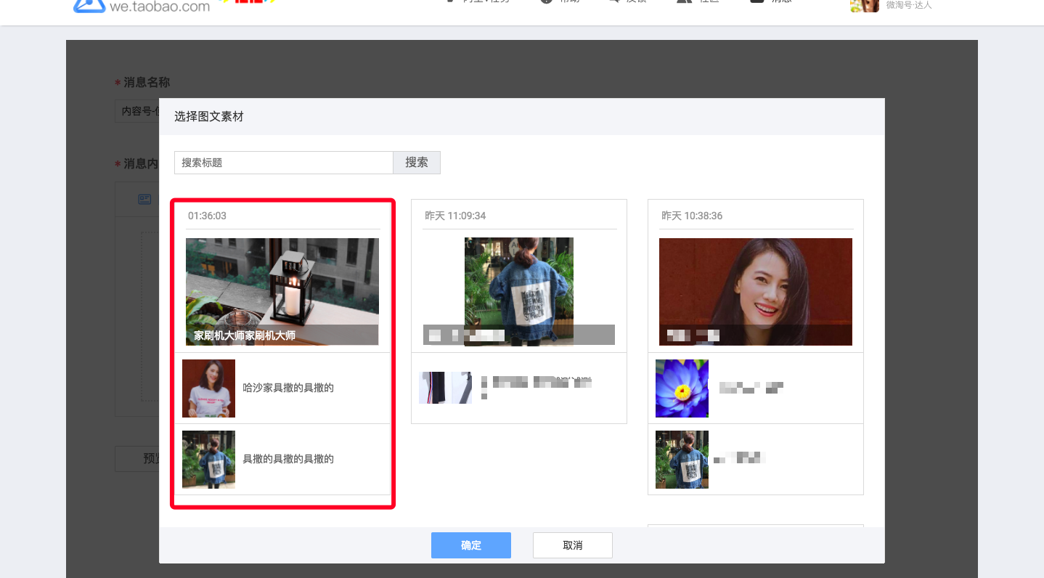This screenshot has width=1044, height=578.
Task: Click the 消息名称 field label behind dialog
Action: (x=147, y=83)
